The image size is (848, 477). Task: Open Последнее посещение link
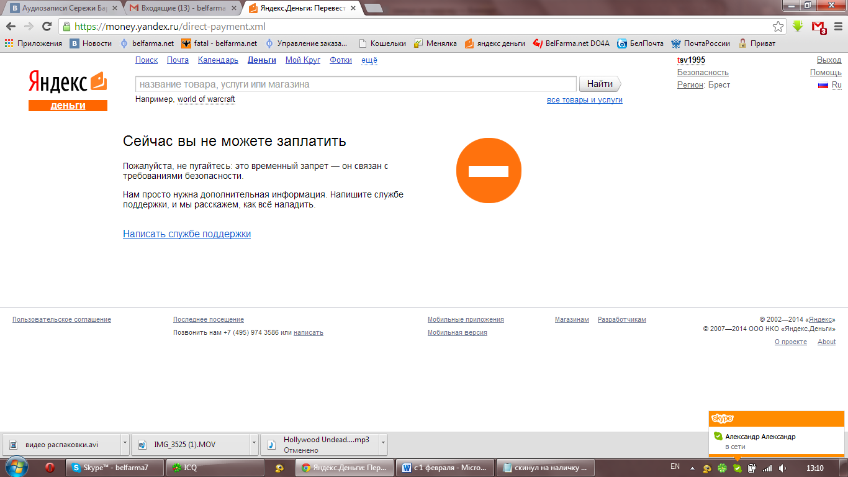click(209, 320)
